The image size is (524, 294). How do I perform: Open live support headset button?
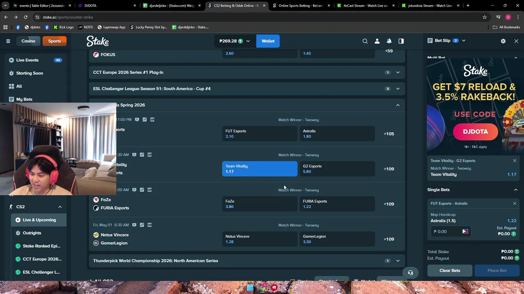point(410,273)
